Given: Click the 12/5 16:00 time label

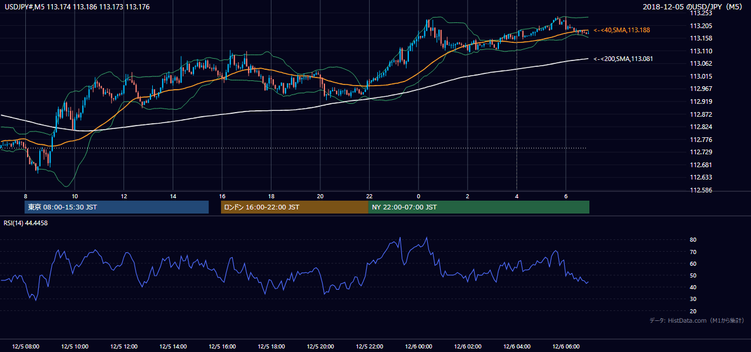Looking at the screenshot, I should click(x=222, y=346).
